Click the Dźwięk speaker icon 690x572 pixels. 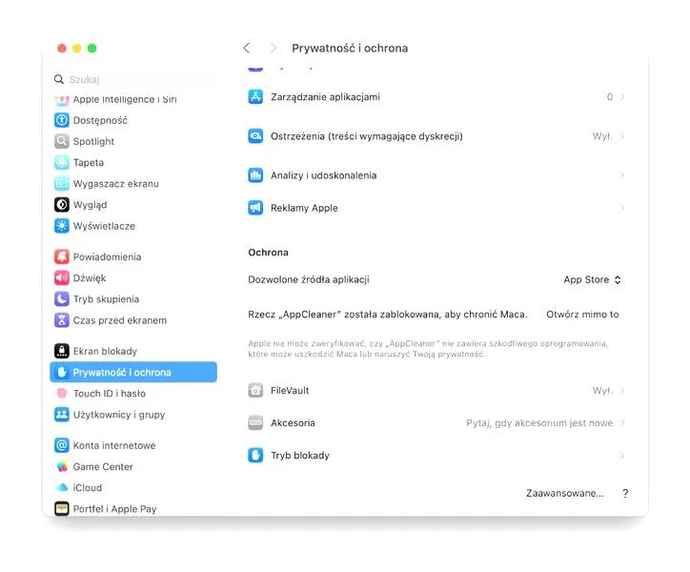tap(62, 277)
